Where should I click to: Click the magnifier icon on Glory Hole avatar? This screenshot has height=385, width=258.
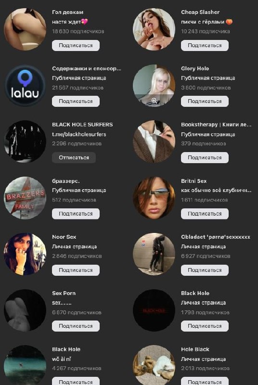154,100
